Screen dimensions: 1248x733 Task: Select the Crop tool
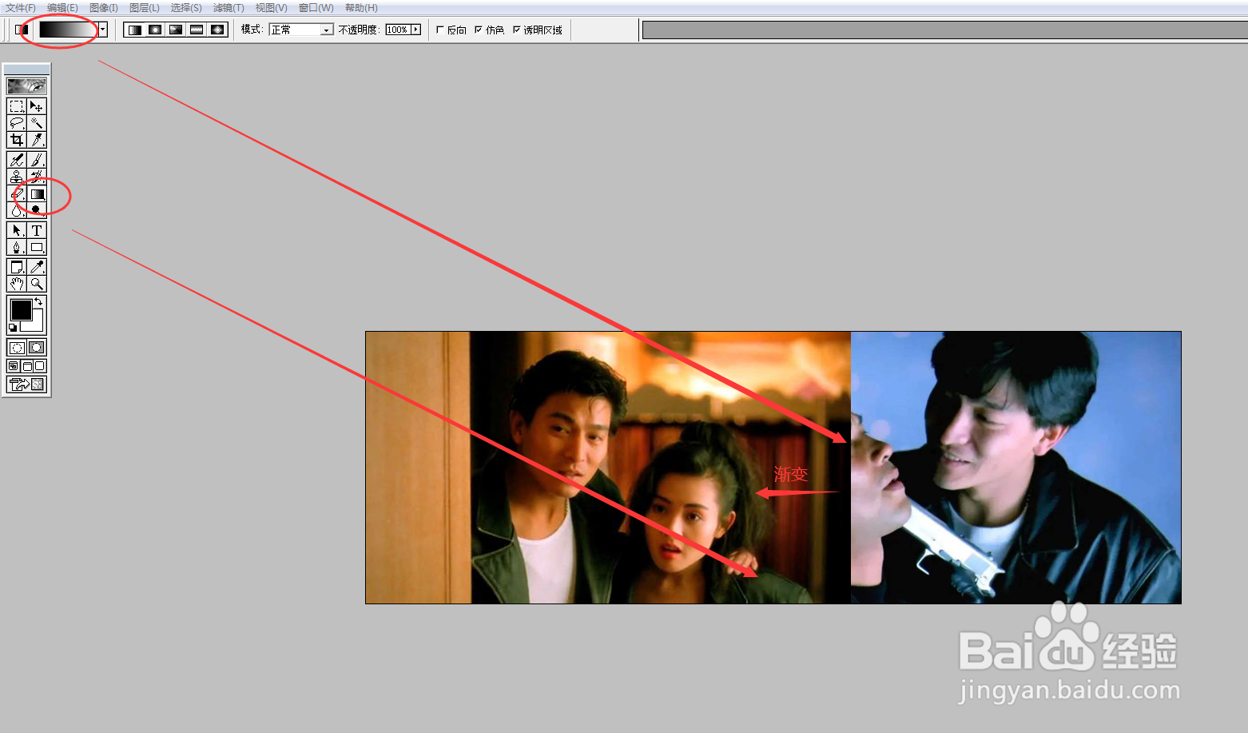(17, 140)
